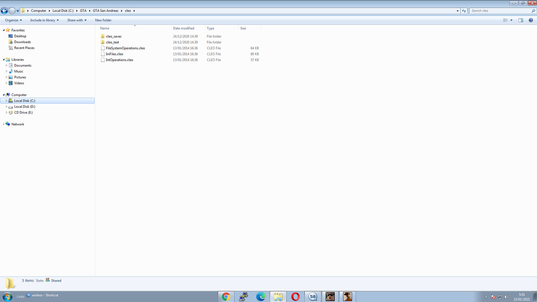
Task: Expand the arrow after the cleo breadcrumb
Action: pos(134,10)
